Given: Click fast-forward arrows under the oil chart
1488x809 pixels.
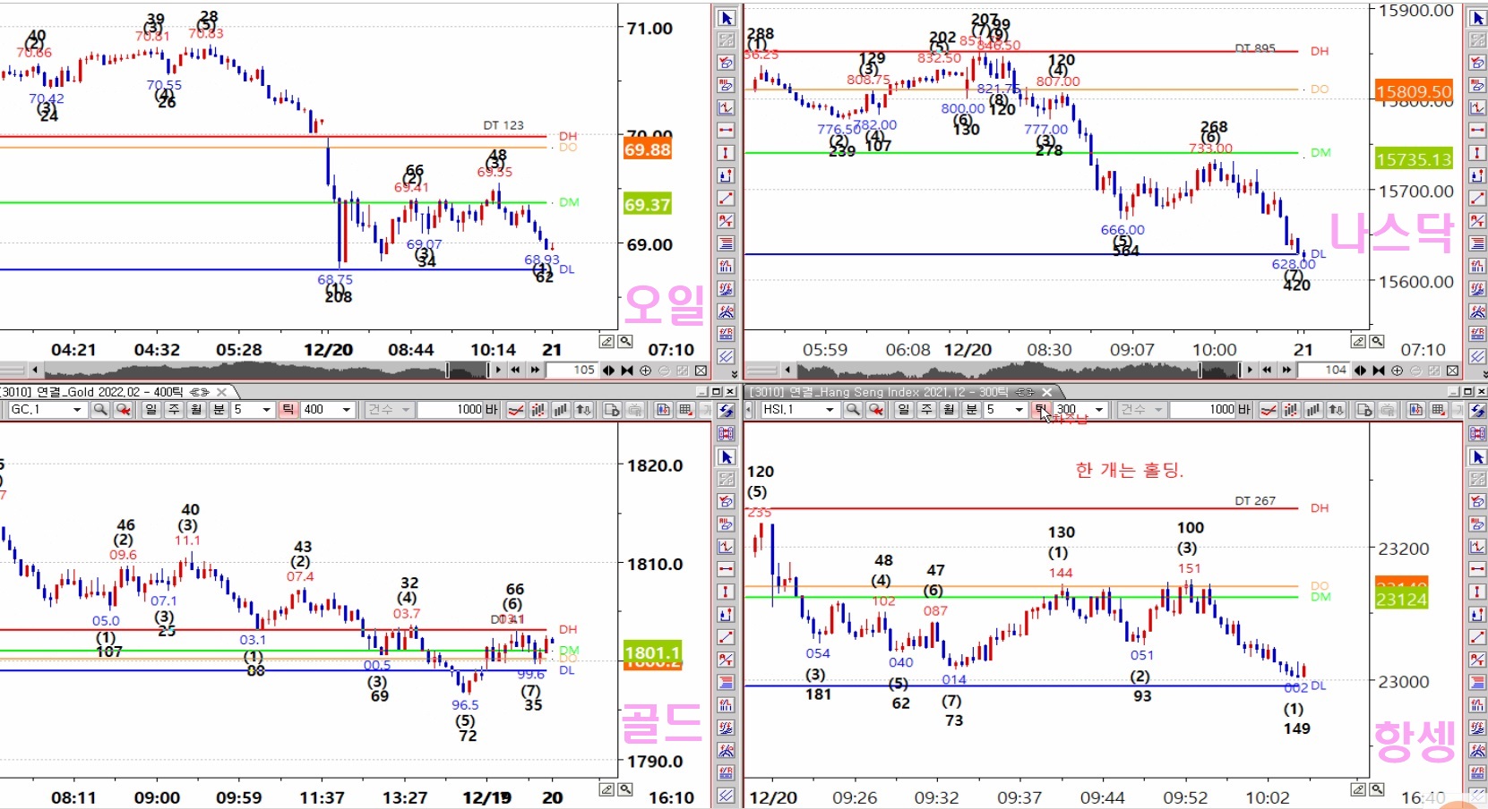Looking at the screenshot, I should [535, 370].
